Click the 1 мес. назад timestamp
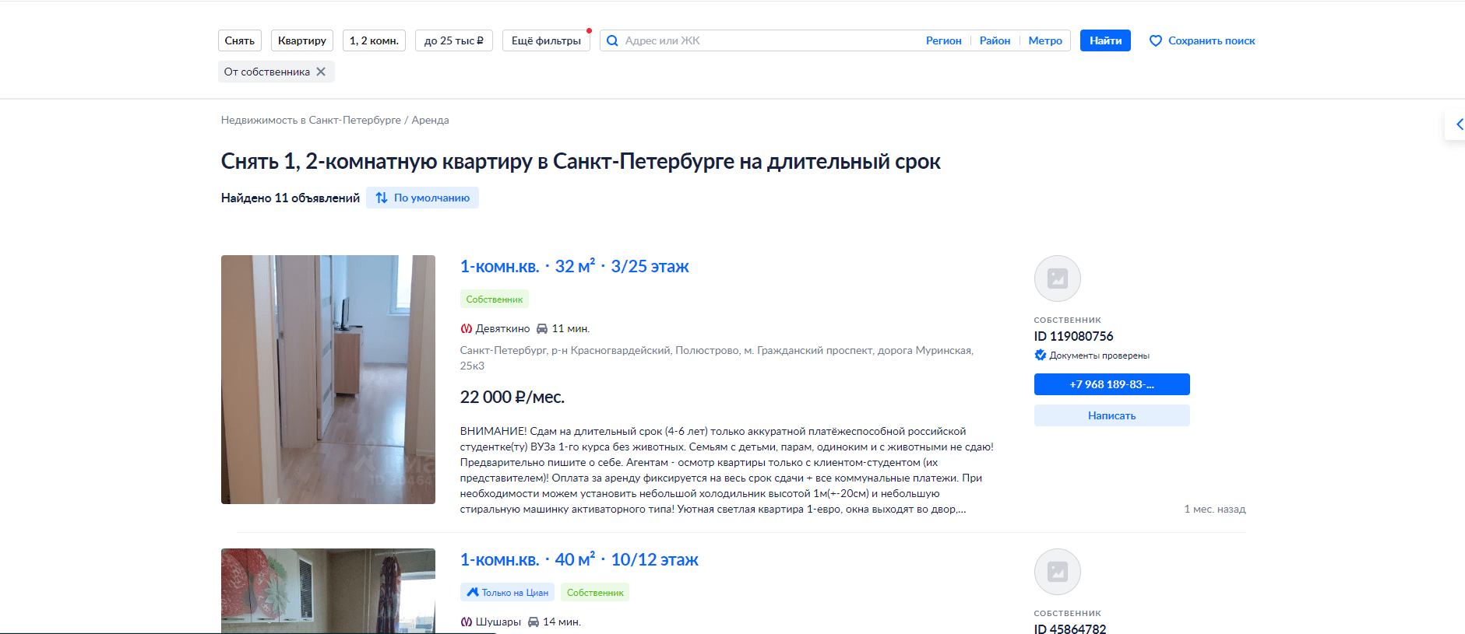Image resolution: width=1465 pixels, height=634 pixels. tap(1214, 509)
